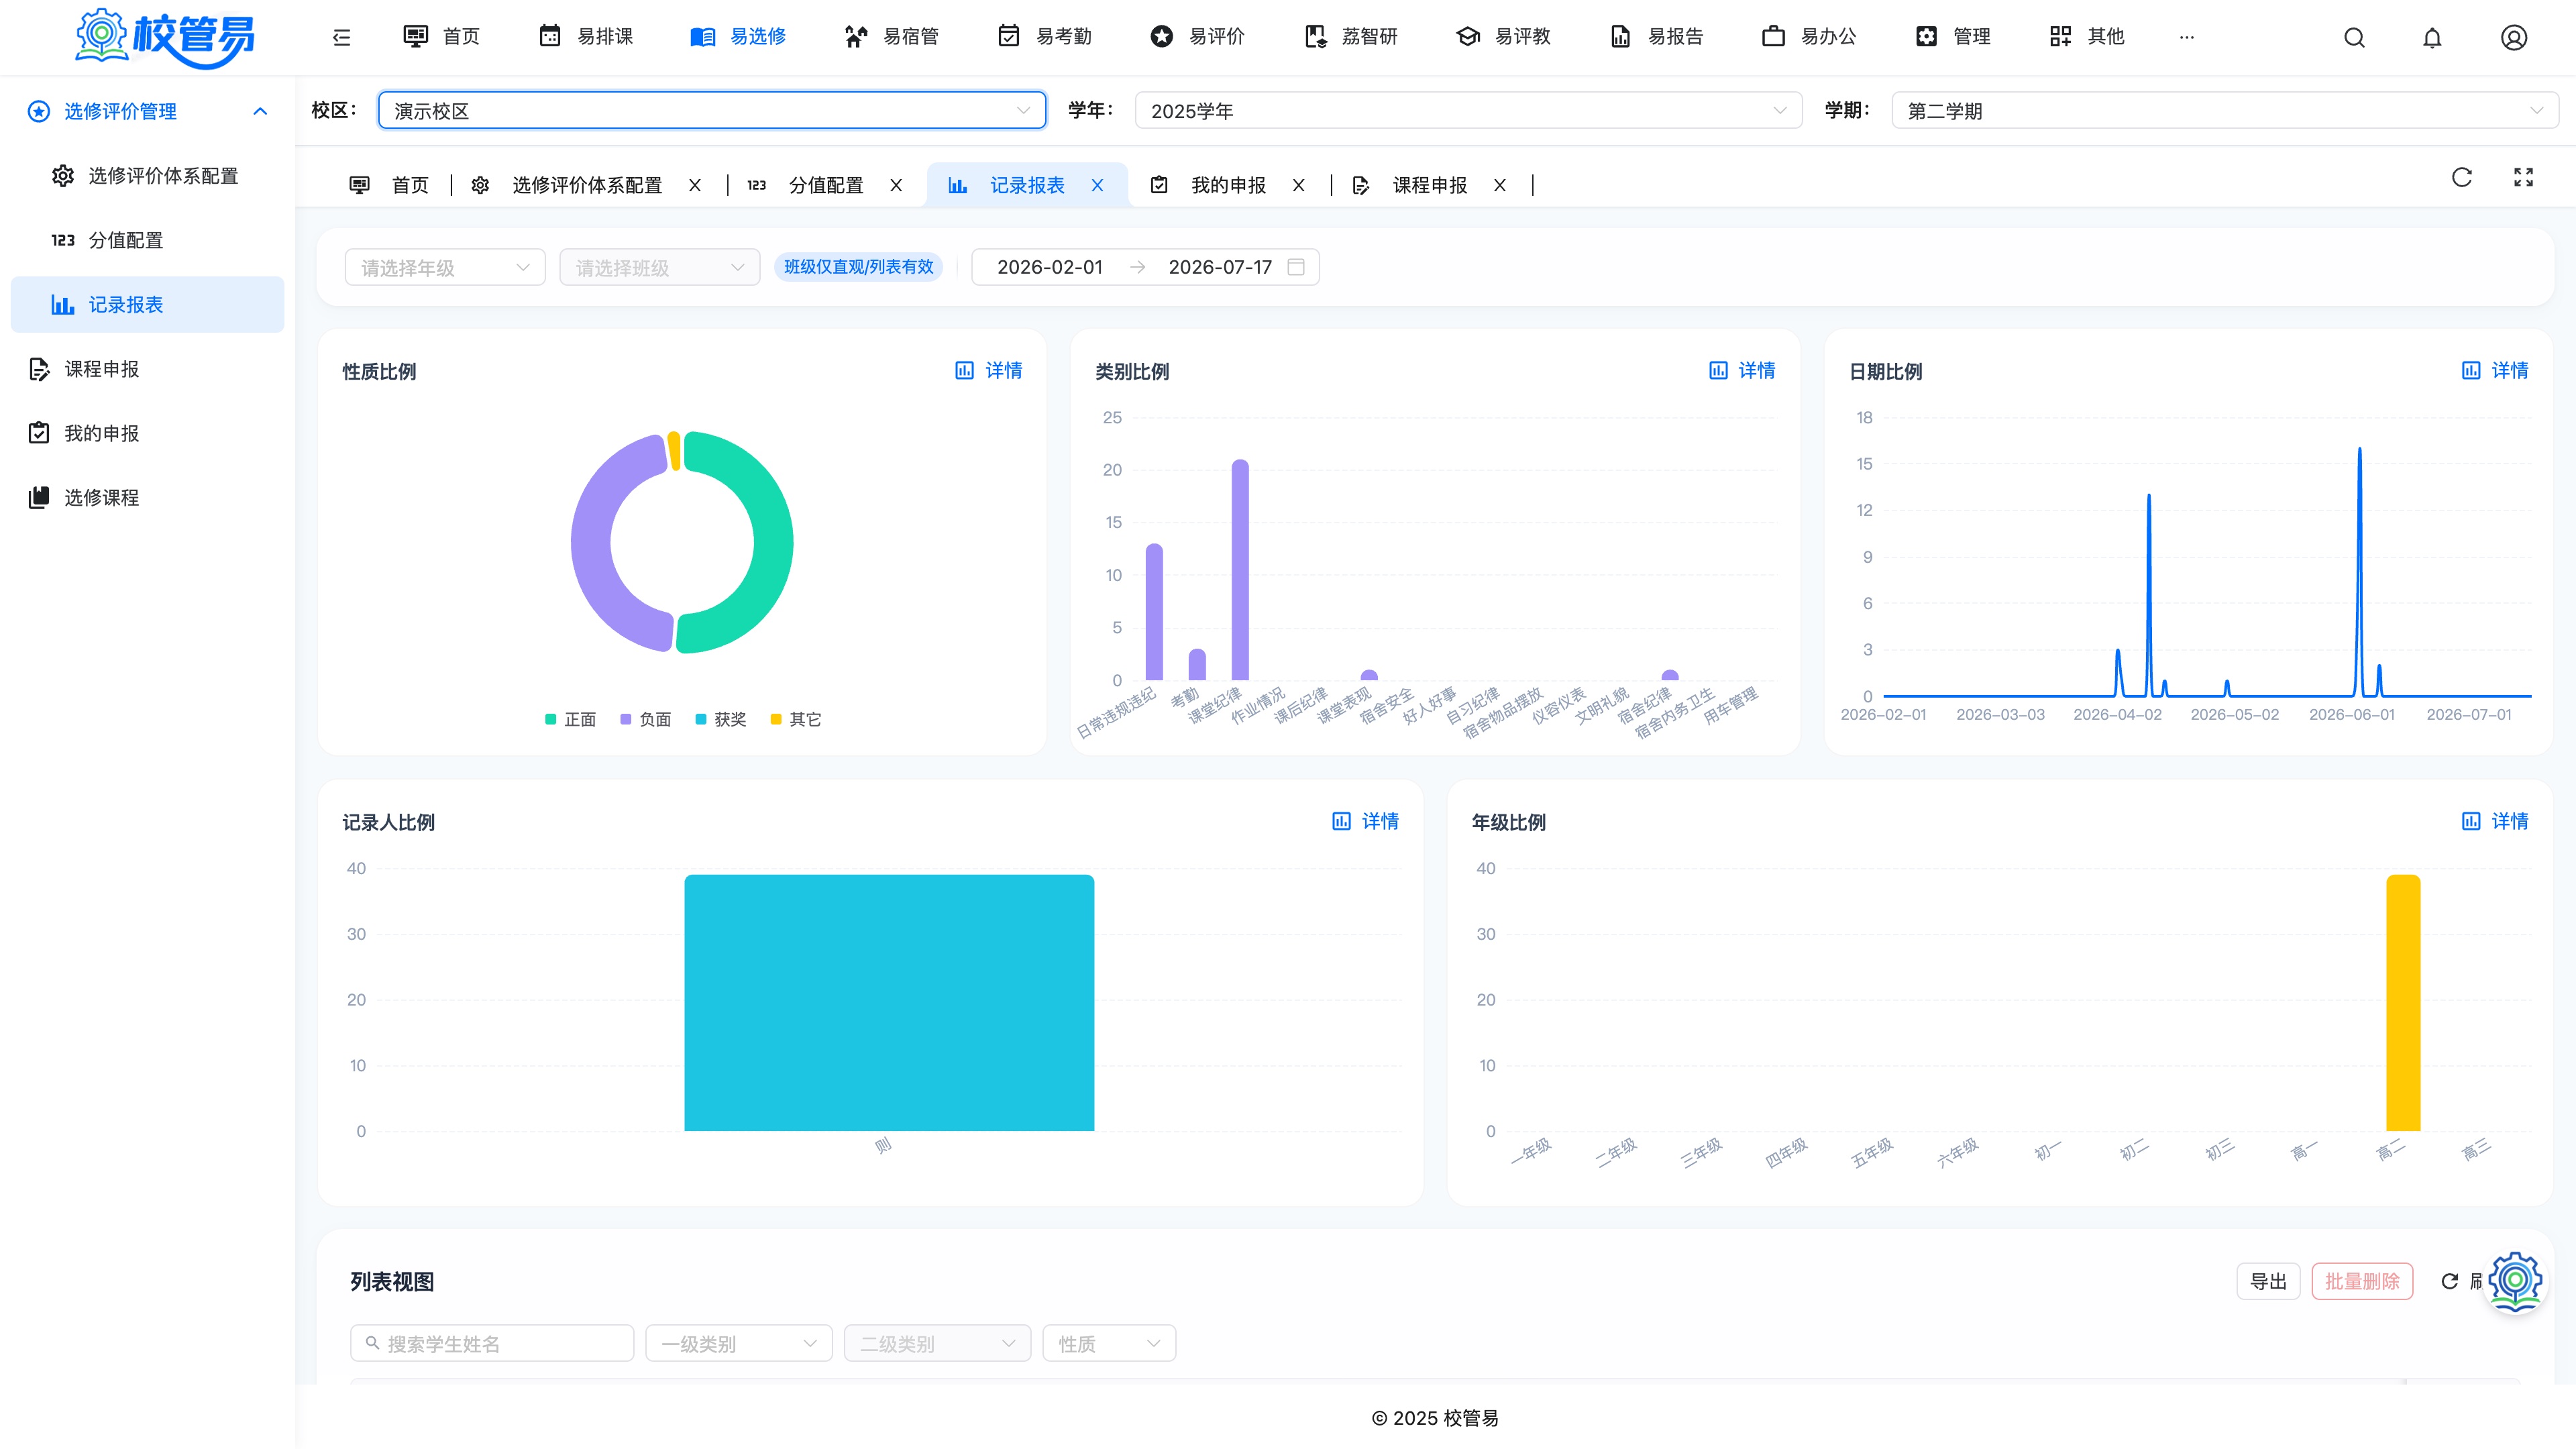Click the yellow 其它 legend color swatch
This screenshot has width=2576, height=1449.
click(x=776, y=719)
